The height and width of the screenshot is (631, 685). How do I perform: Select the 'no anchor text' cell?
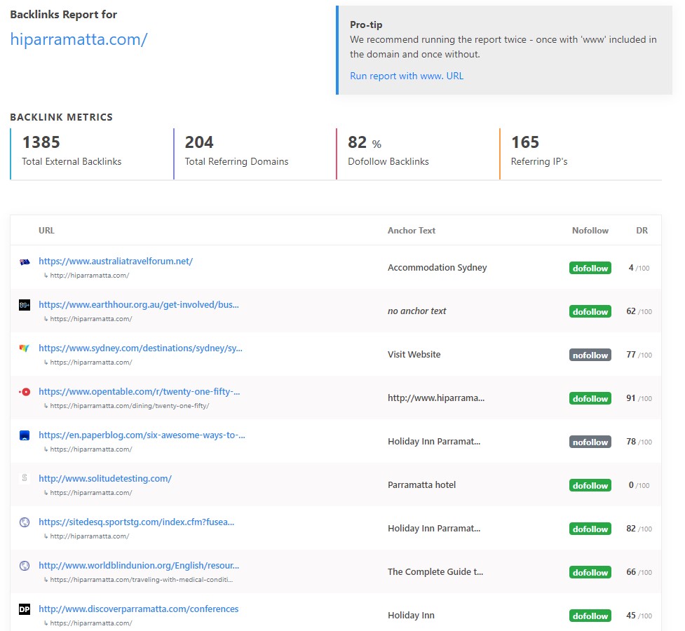416,311
